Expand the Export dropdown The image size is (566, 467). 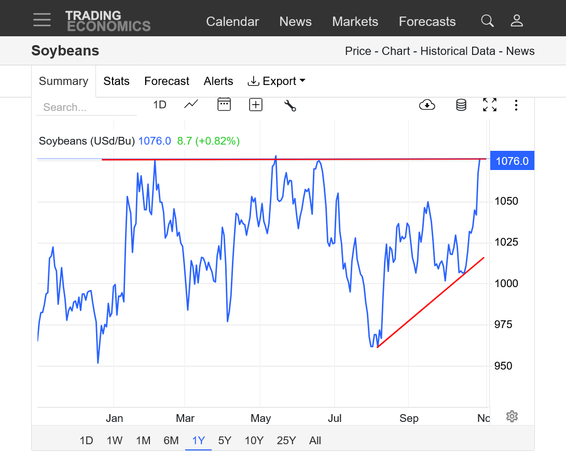coord(277,81)
